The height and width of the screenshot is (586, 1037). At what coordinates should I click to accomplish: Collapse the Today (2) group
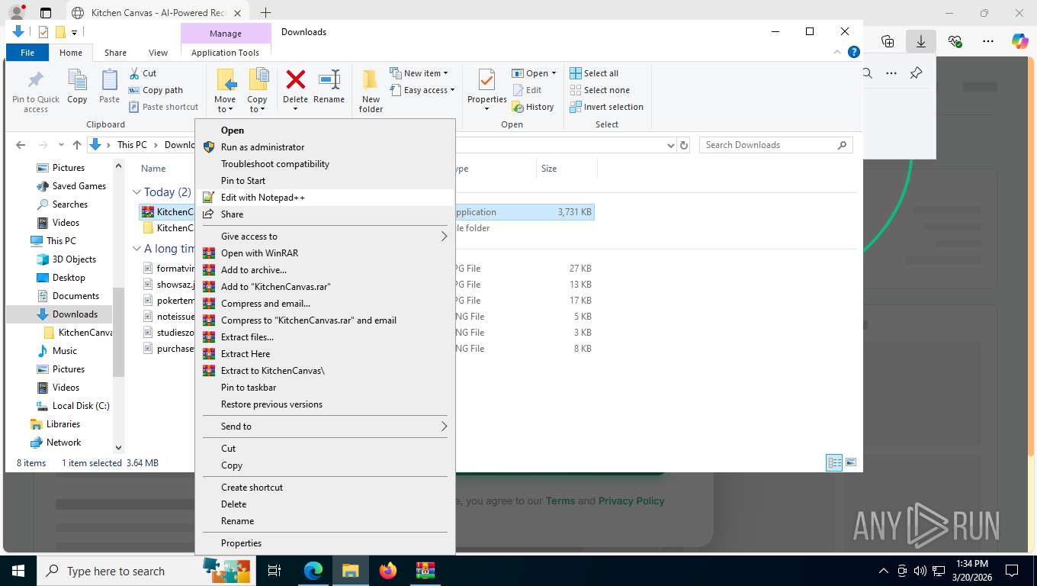coord(136,192)
